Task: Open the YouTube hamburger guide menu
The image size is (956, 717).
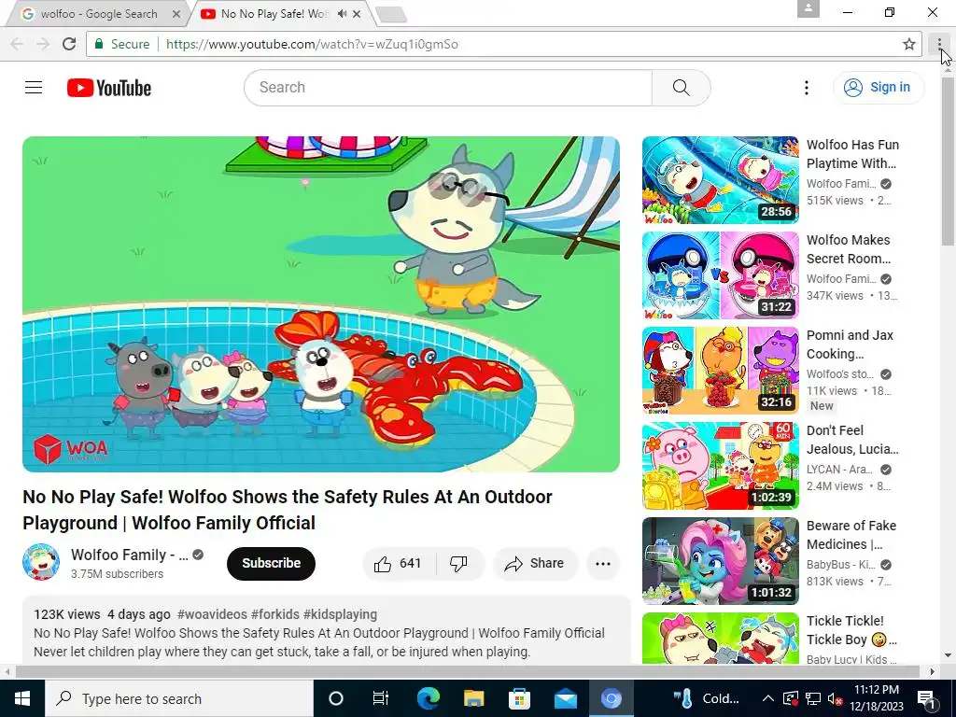Action: (34, 88)
